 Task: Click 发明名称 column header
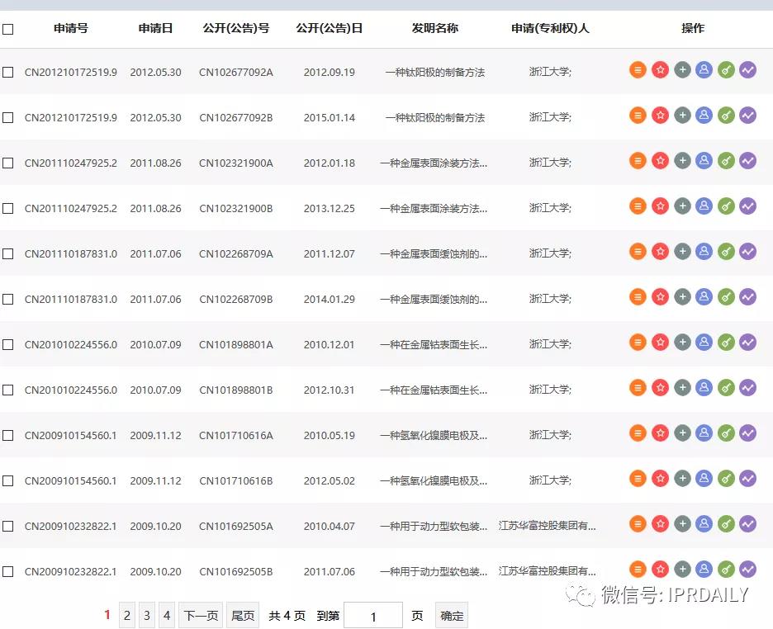pyautogui.click(x=434, y=28)
